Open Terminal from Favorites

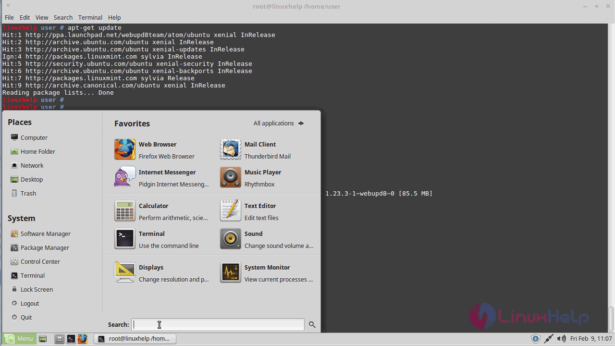coord(161,239)
